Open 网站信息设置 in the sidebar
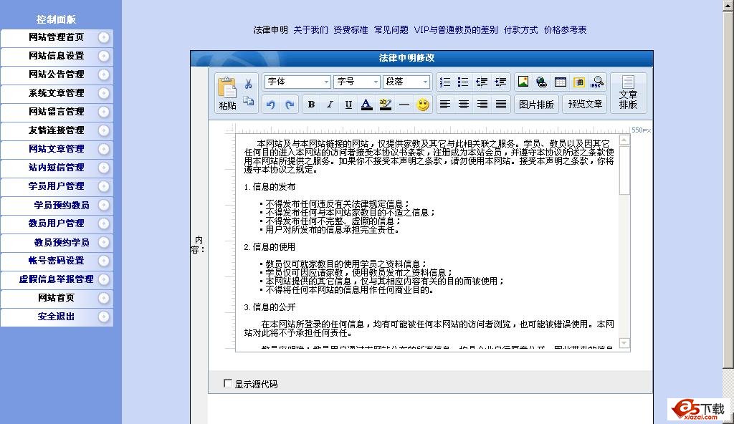 (x=56, y=56)
